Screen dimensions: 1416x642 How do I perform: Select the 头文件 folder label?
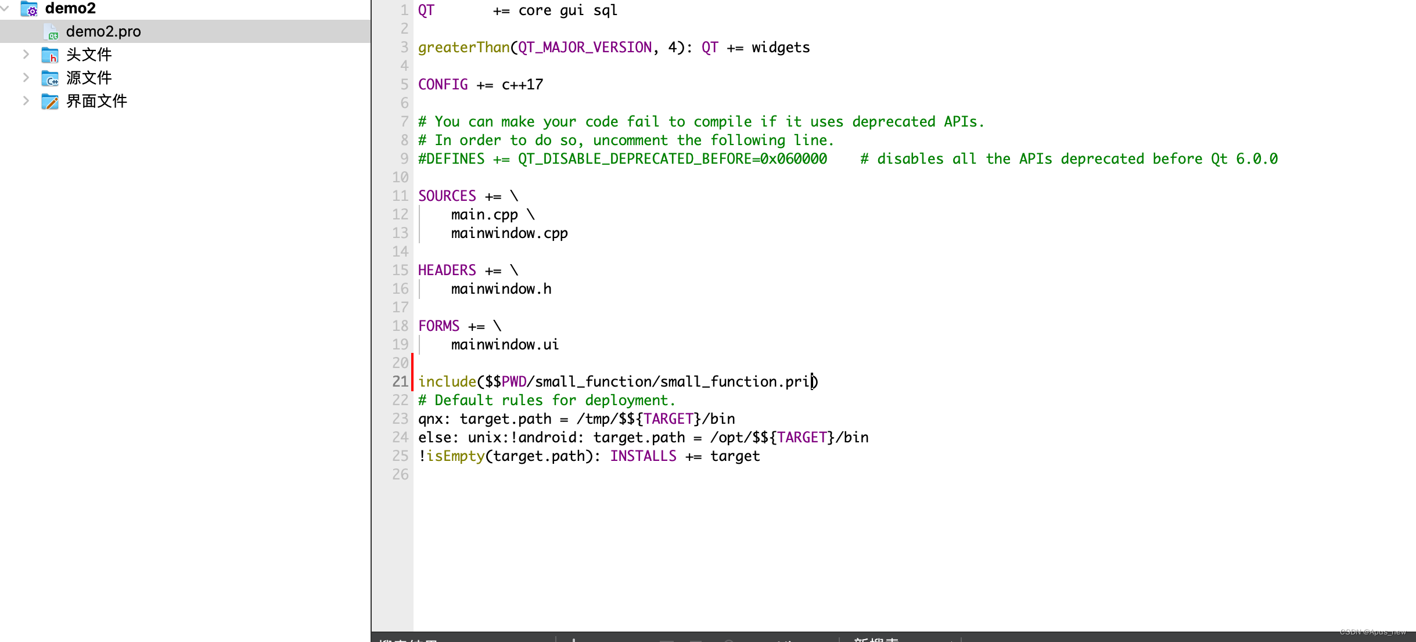(89, 55)
